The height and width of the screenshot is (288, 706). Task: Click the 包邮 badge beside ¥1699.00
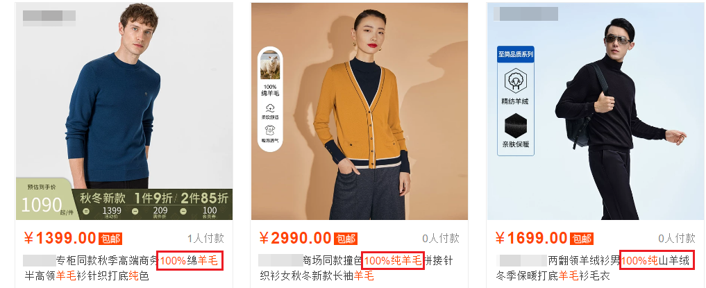tap(582, 239)
